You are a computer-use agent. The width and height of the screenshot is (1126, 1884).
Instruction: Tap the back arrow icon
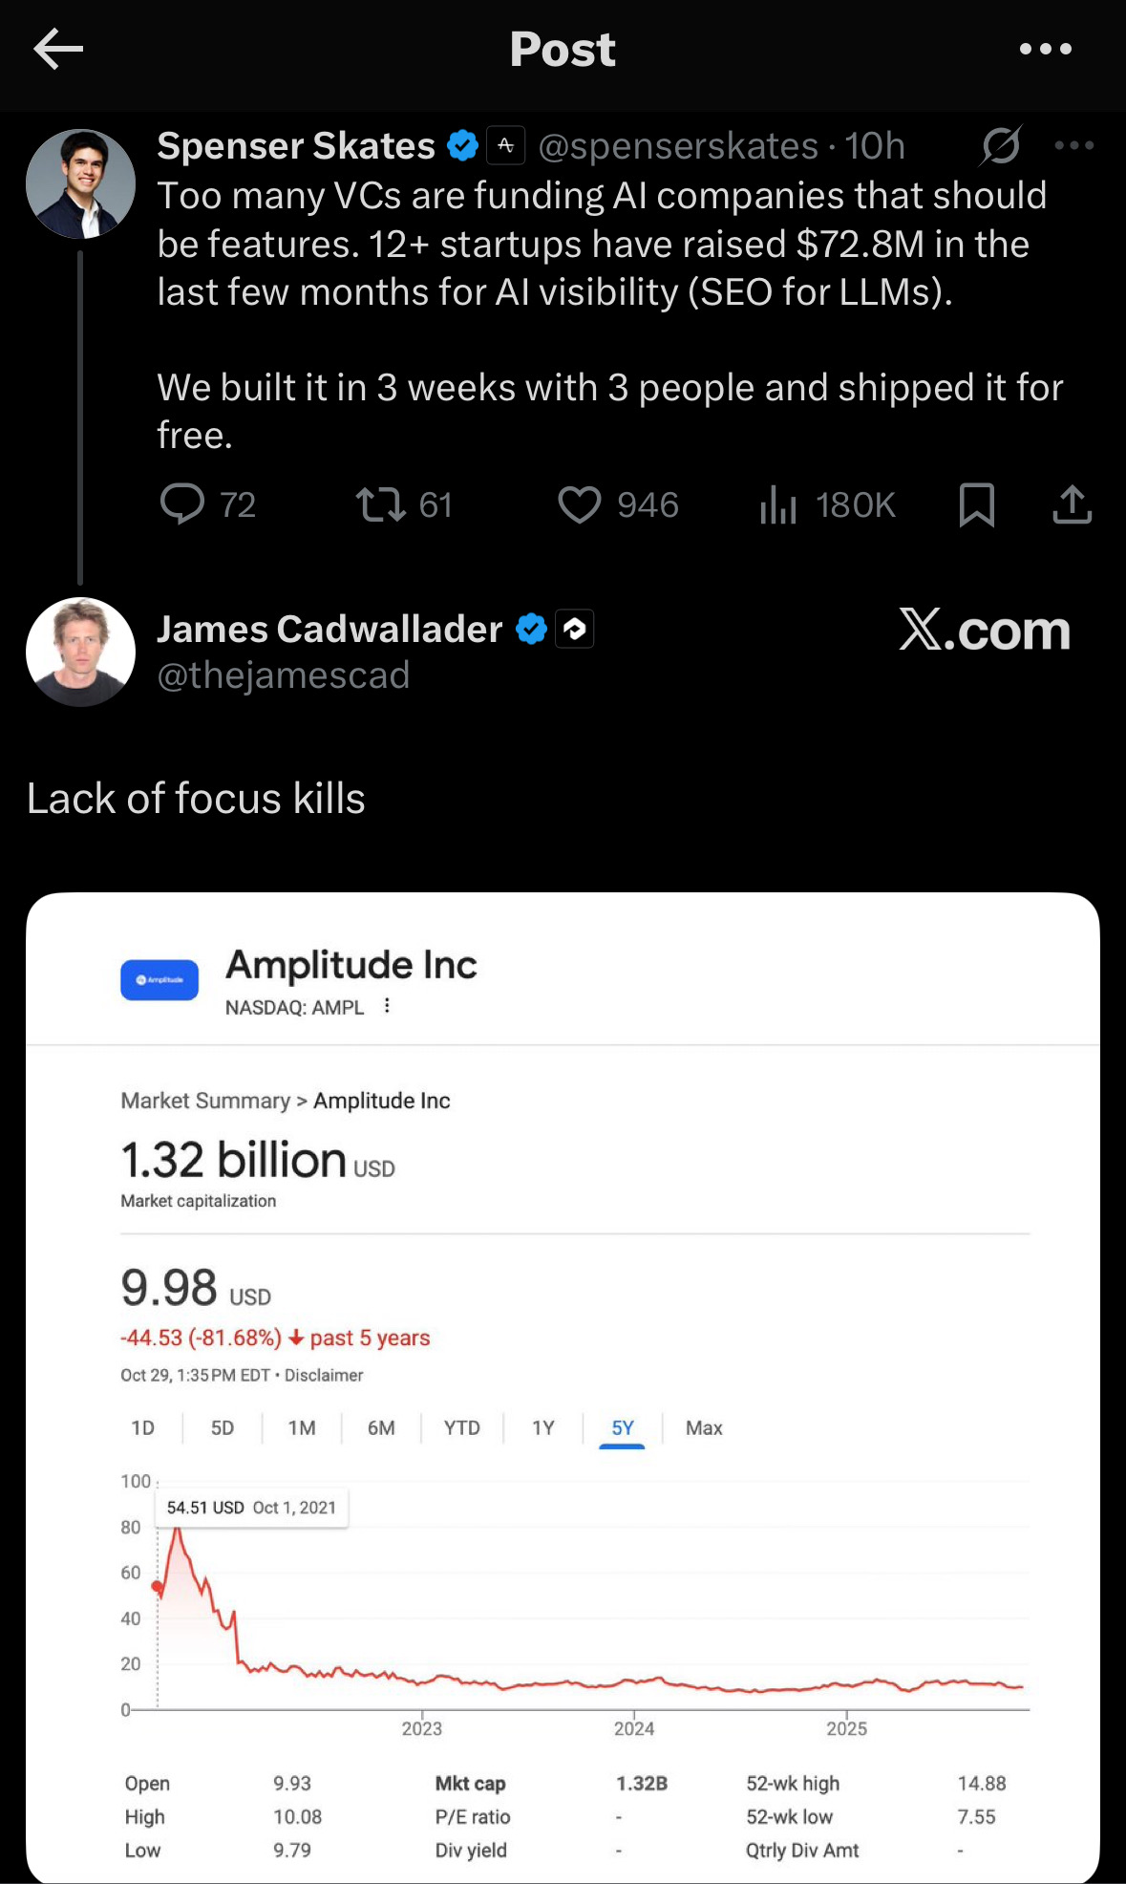click(58, 50)
